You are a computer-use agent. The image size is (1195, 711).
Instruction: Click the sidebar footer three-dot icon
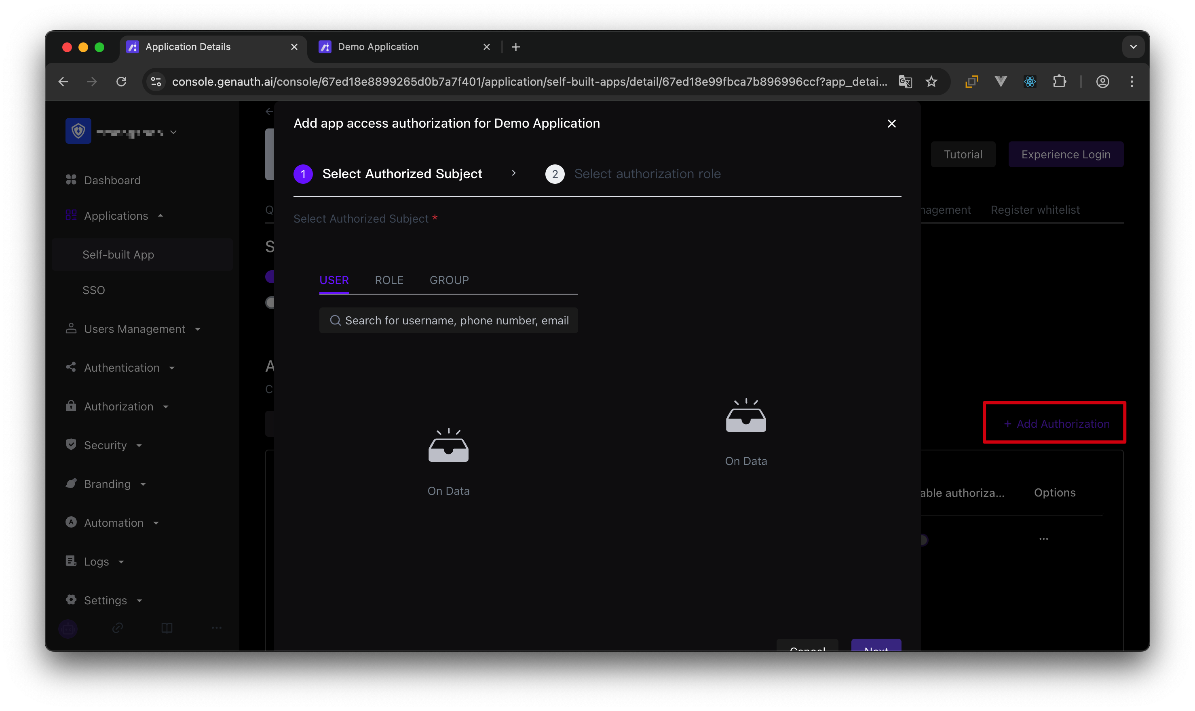pos(217,628)
